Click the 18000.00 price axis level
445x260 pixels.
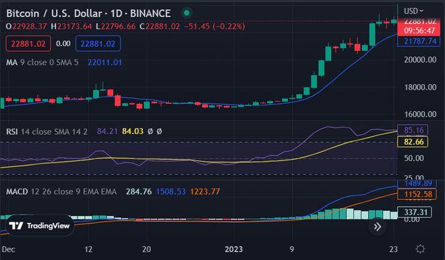tap(420, 88)
